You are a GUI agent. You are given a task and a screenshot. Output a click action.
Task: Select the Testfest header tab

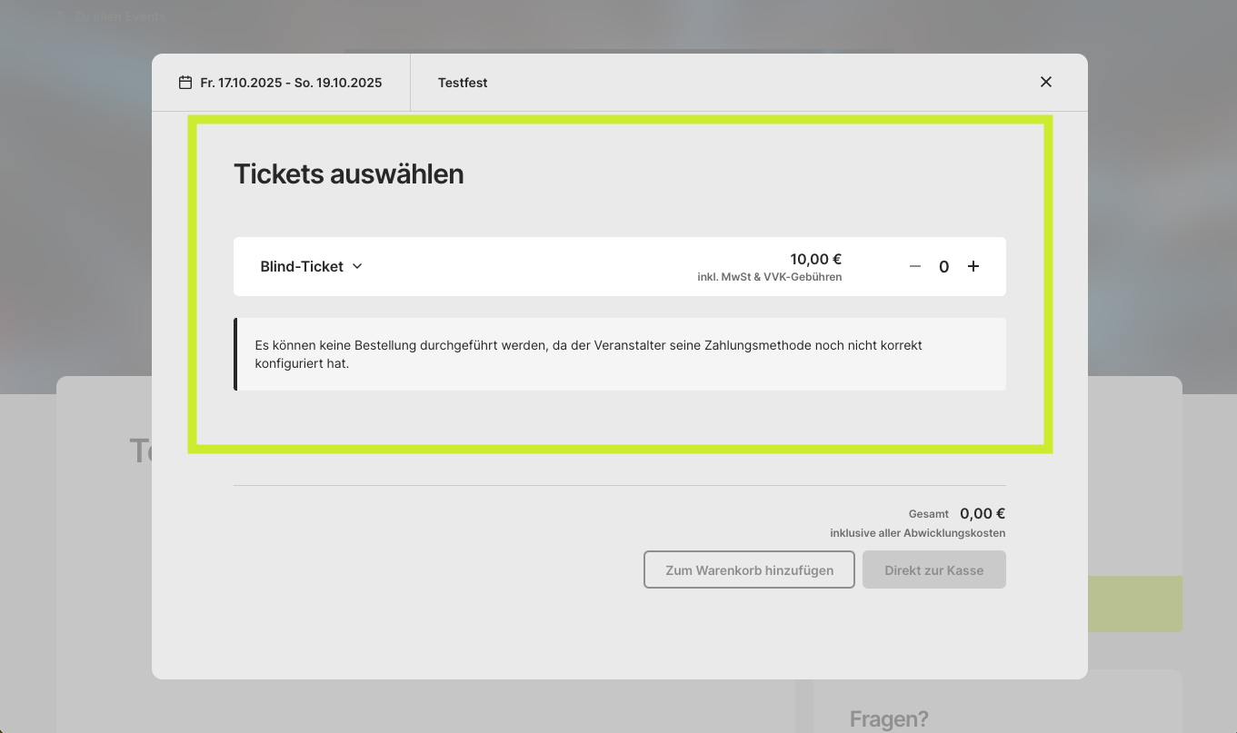[x=463, y=83]
